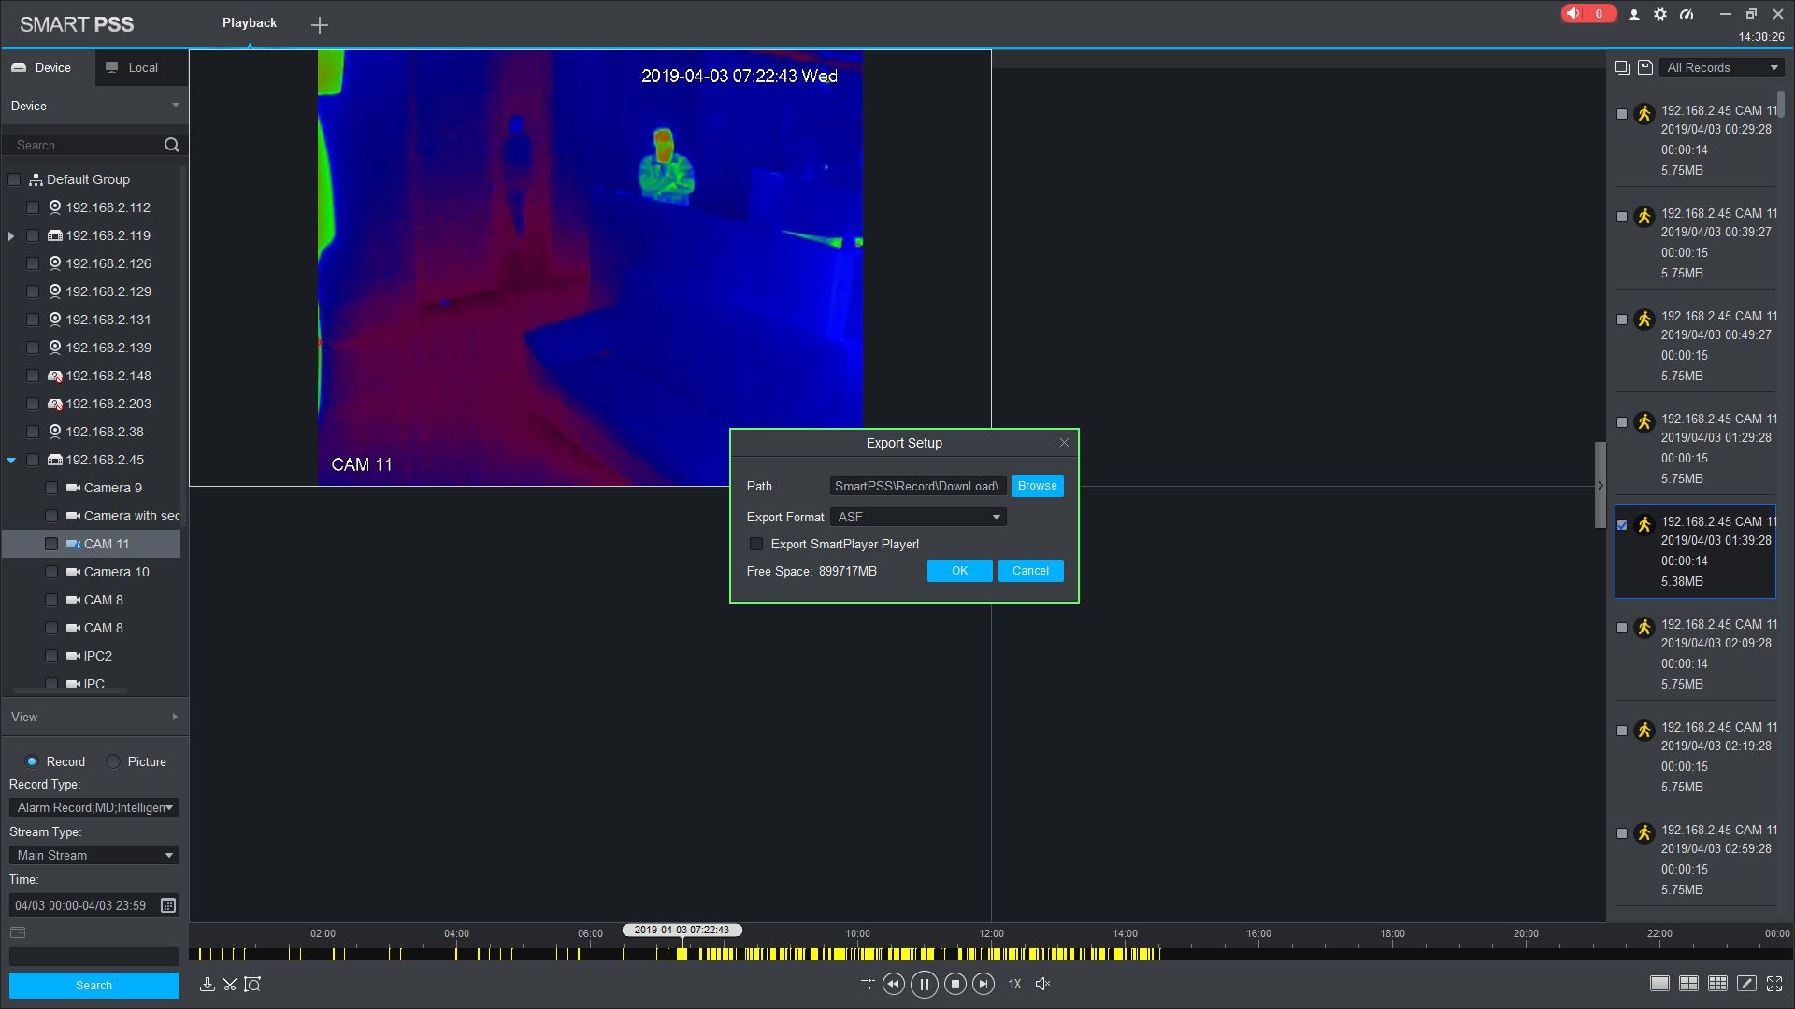Image resolution: width=1795 pixels, height=1009 pixels.
Task: Add a new tab with the plus button
Action: (320, 25)
